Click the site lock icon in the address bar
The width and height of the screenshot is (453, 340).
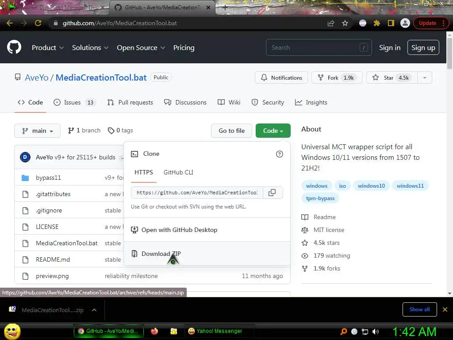tap(56, 23)
